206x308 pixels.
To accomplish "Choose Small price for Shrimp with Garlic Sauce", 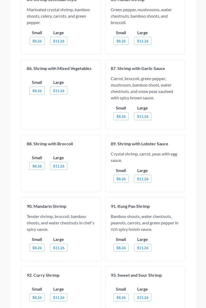I will [121, 116].
